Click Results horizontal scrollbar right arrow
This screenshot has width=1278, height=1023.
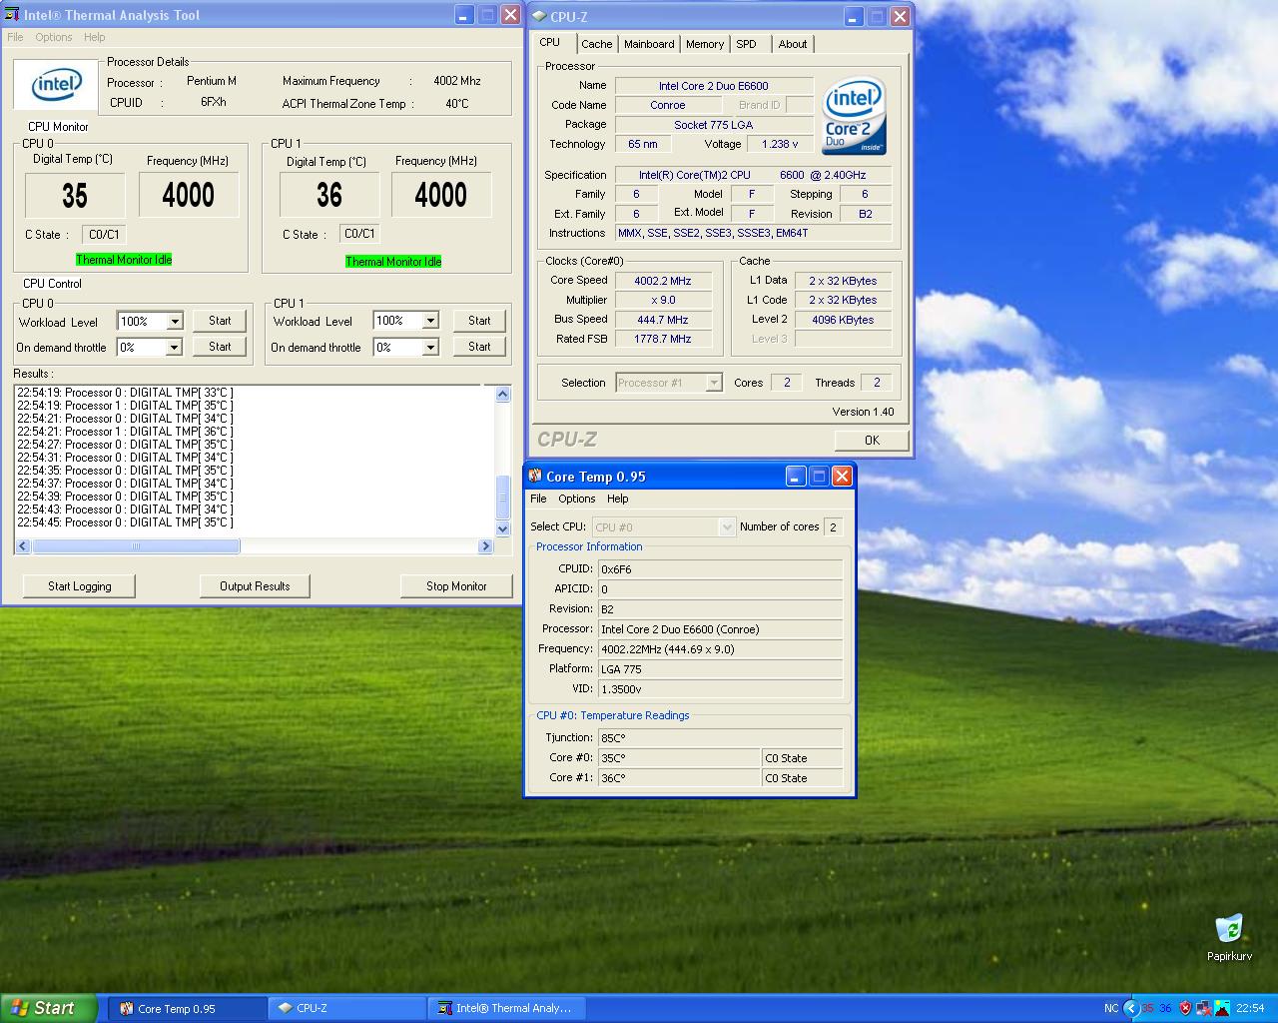pos(486,546)
